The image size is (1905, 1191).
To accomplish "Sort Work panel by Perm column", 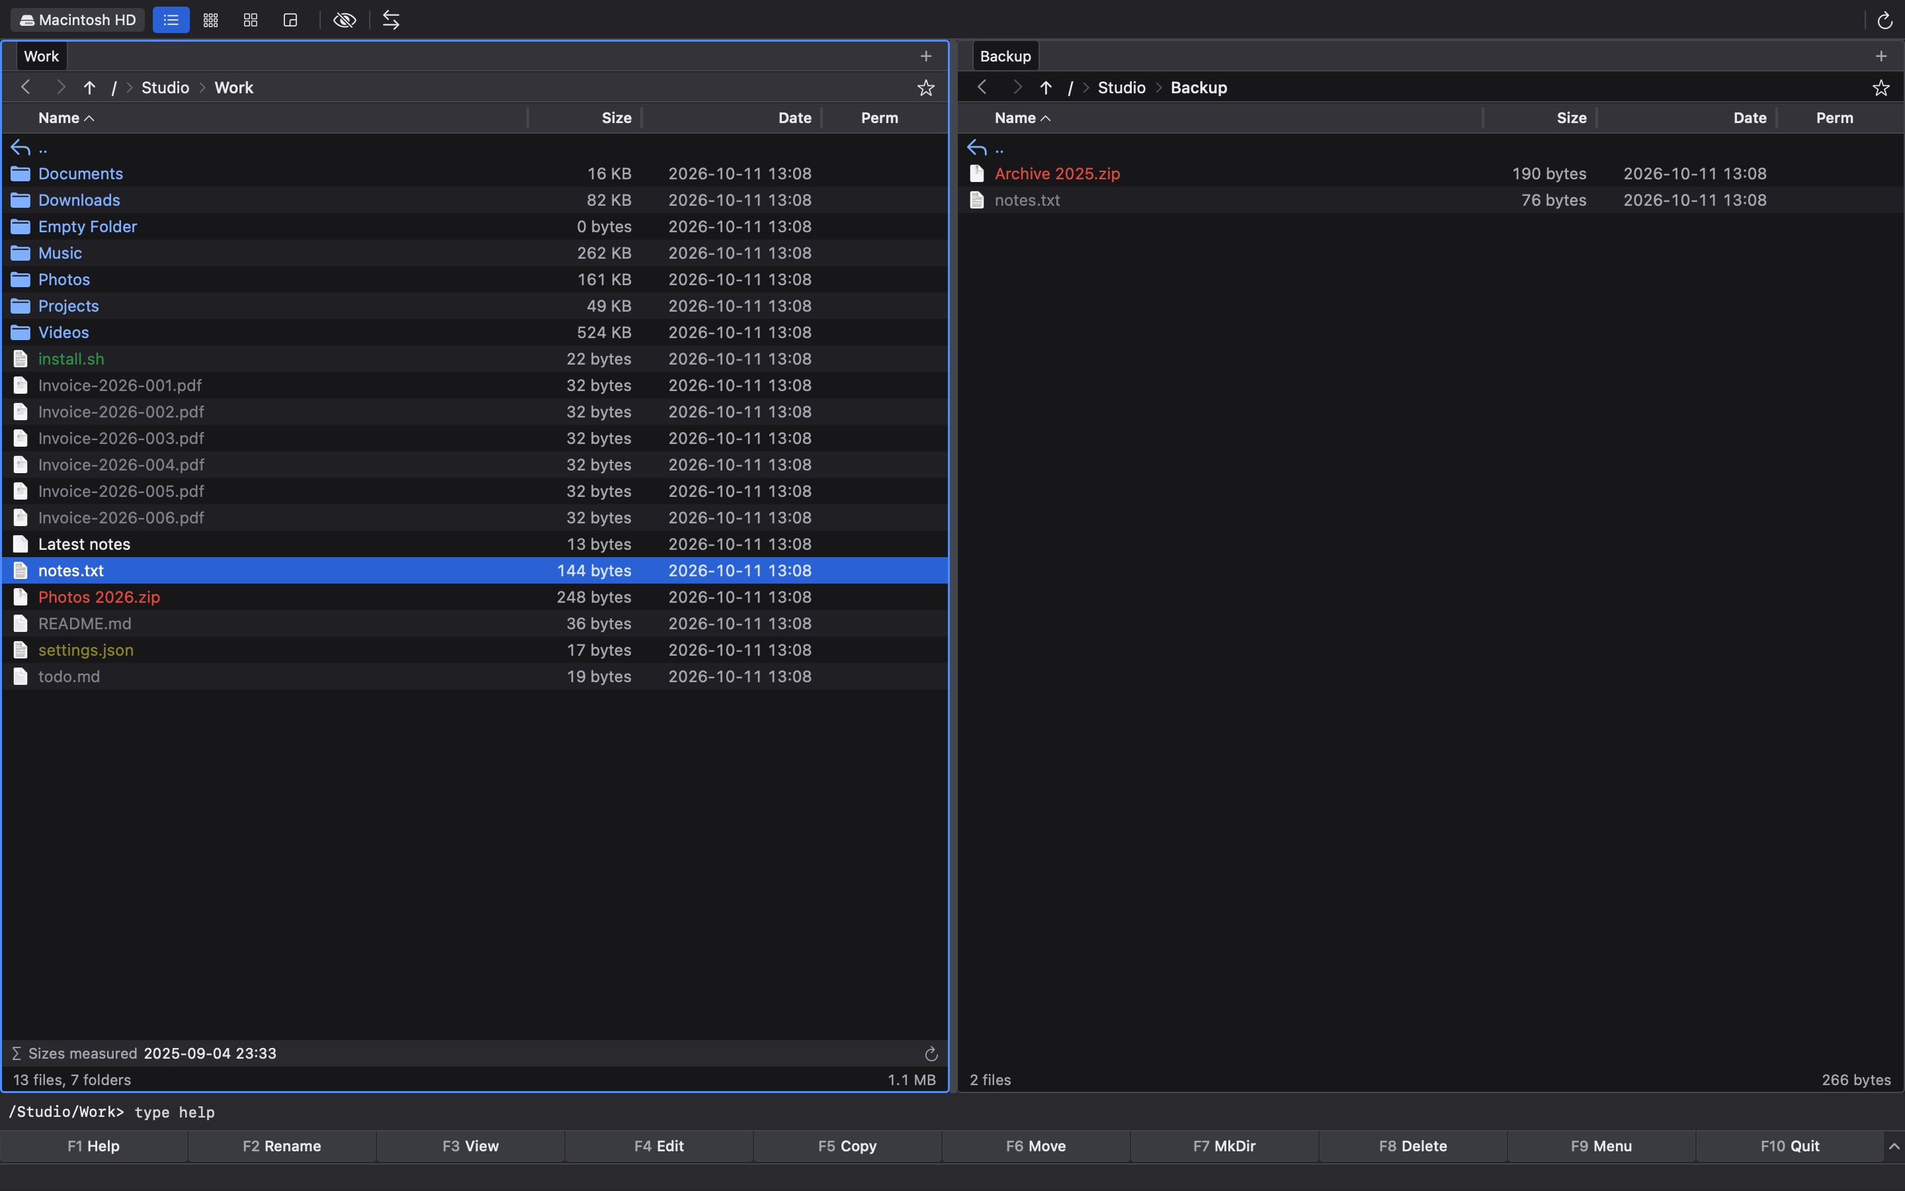I will (879, 118).
